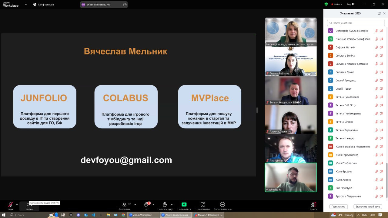Open Visual Studio Code from the taskbar
This screenshot has height=218, width=388.
93,215
